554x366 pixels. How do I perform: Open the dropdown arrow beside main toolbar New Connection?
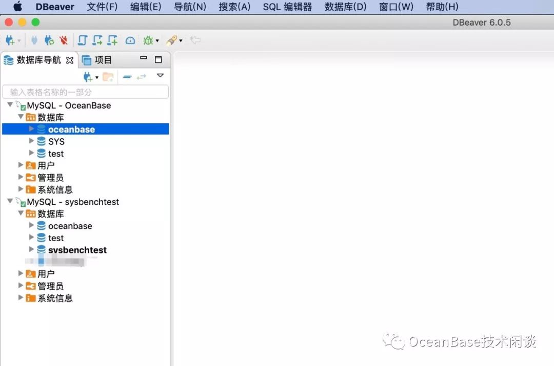click(x=19, y=41)
